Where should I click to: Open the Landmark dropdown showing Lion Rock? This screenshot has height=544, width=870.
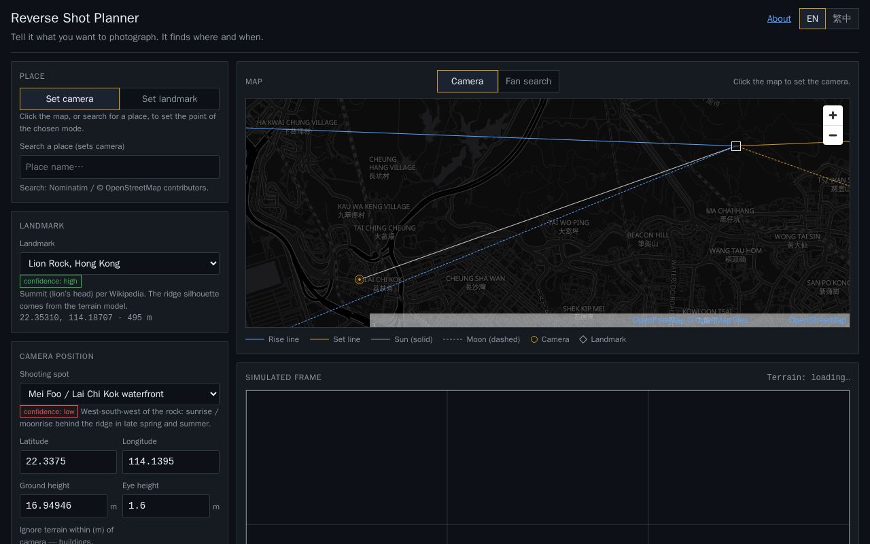click(120, 263)
